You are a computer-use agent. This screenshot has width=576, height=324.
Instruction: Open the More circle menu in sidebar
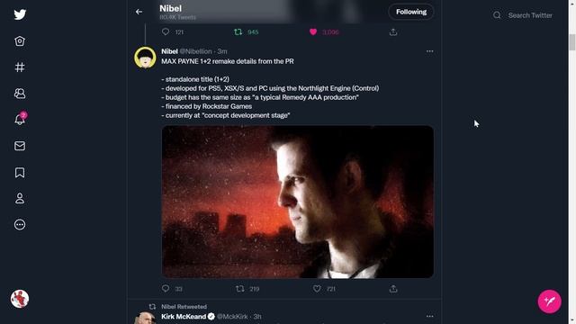(x=20, y=224)
